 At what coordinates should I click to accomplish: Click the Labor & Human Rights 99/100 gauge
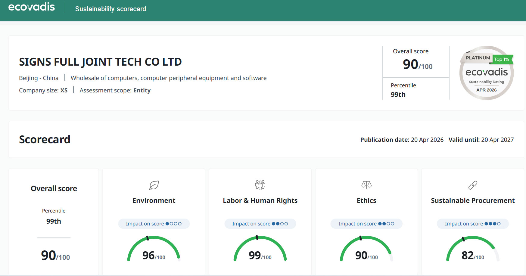pyautogui.click(x=260, y=249)
